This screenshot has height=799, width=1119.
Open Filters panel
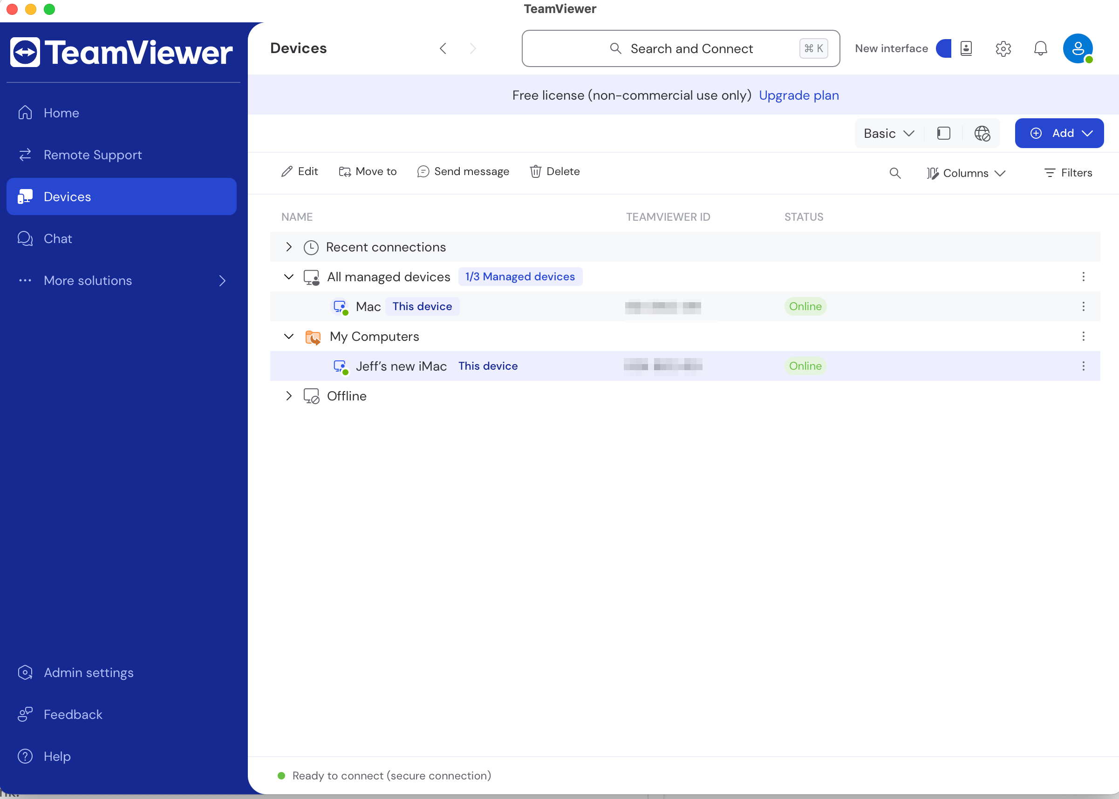1068,173
